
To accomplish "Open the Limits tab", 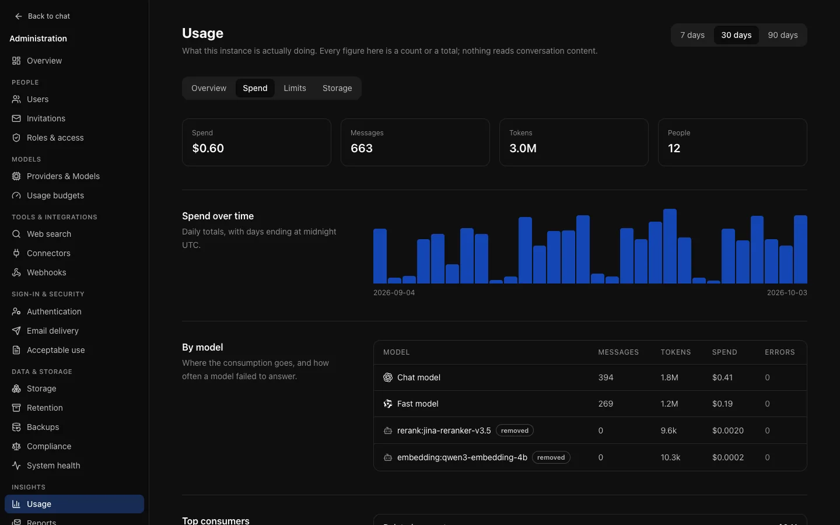I will [x=295, y=88].
